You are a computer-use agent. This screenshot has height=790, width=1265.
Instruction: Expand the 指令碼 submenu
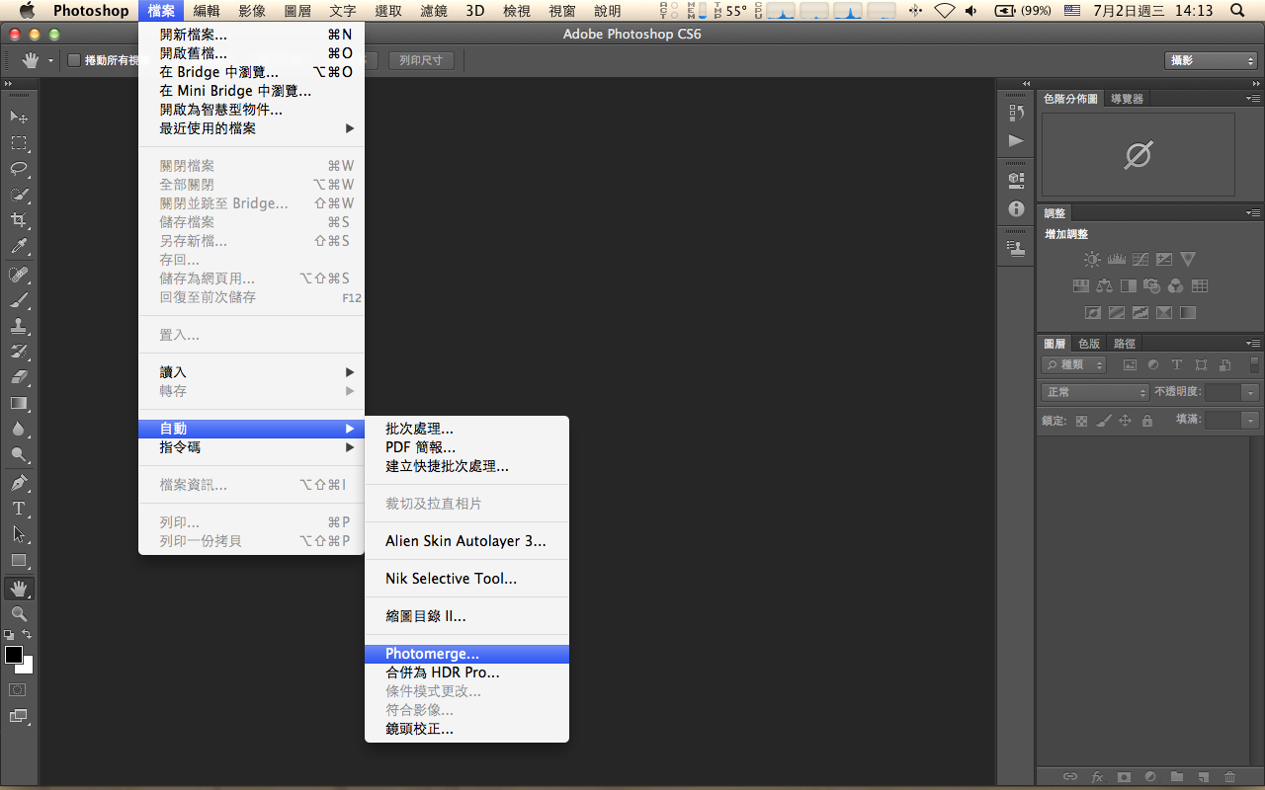click(252, 447)
